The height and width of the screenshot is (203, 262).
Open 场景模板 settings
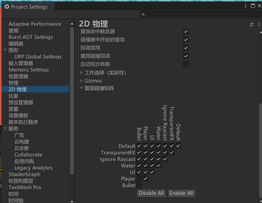coord(18,116)
